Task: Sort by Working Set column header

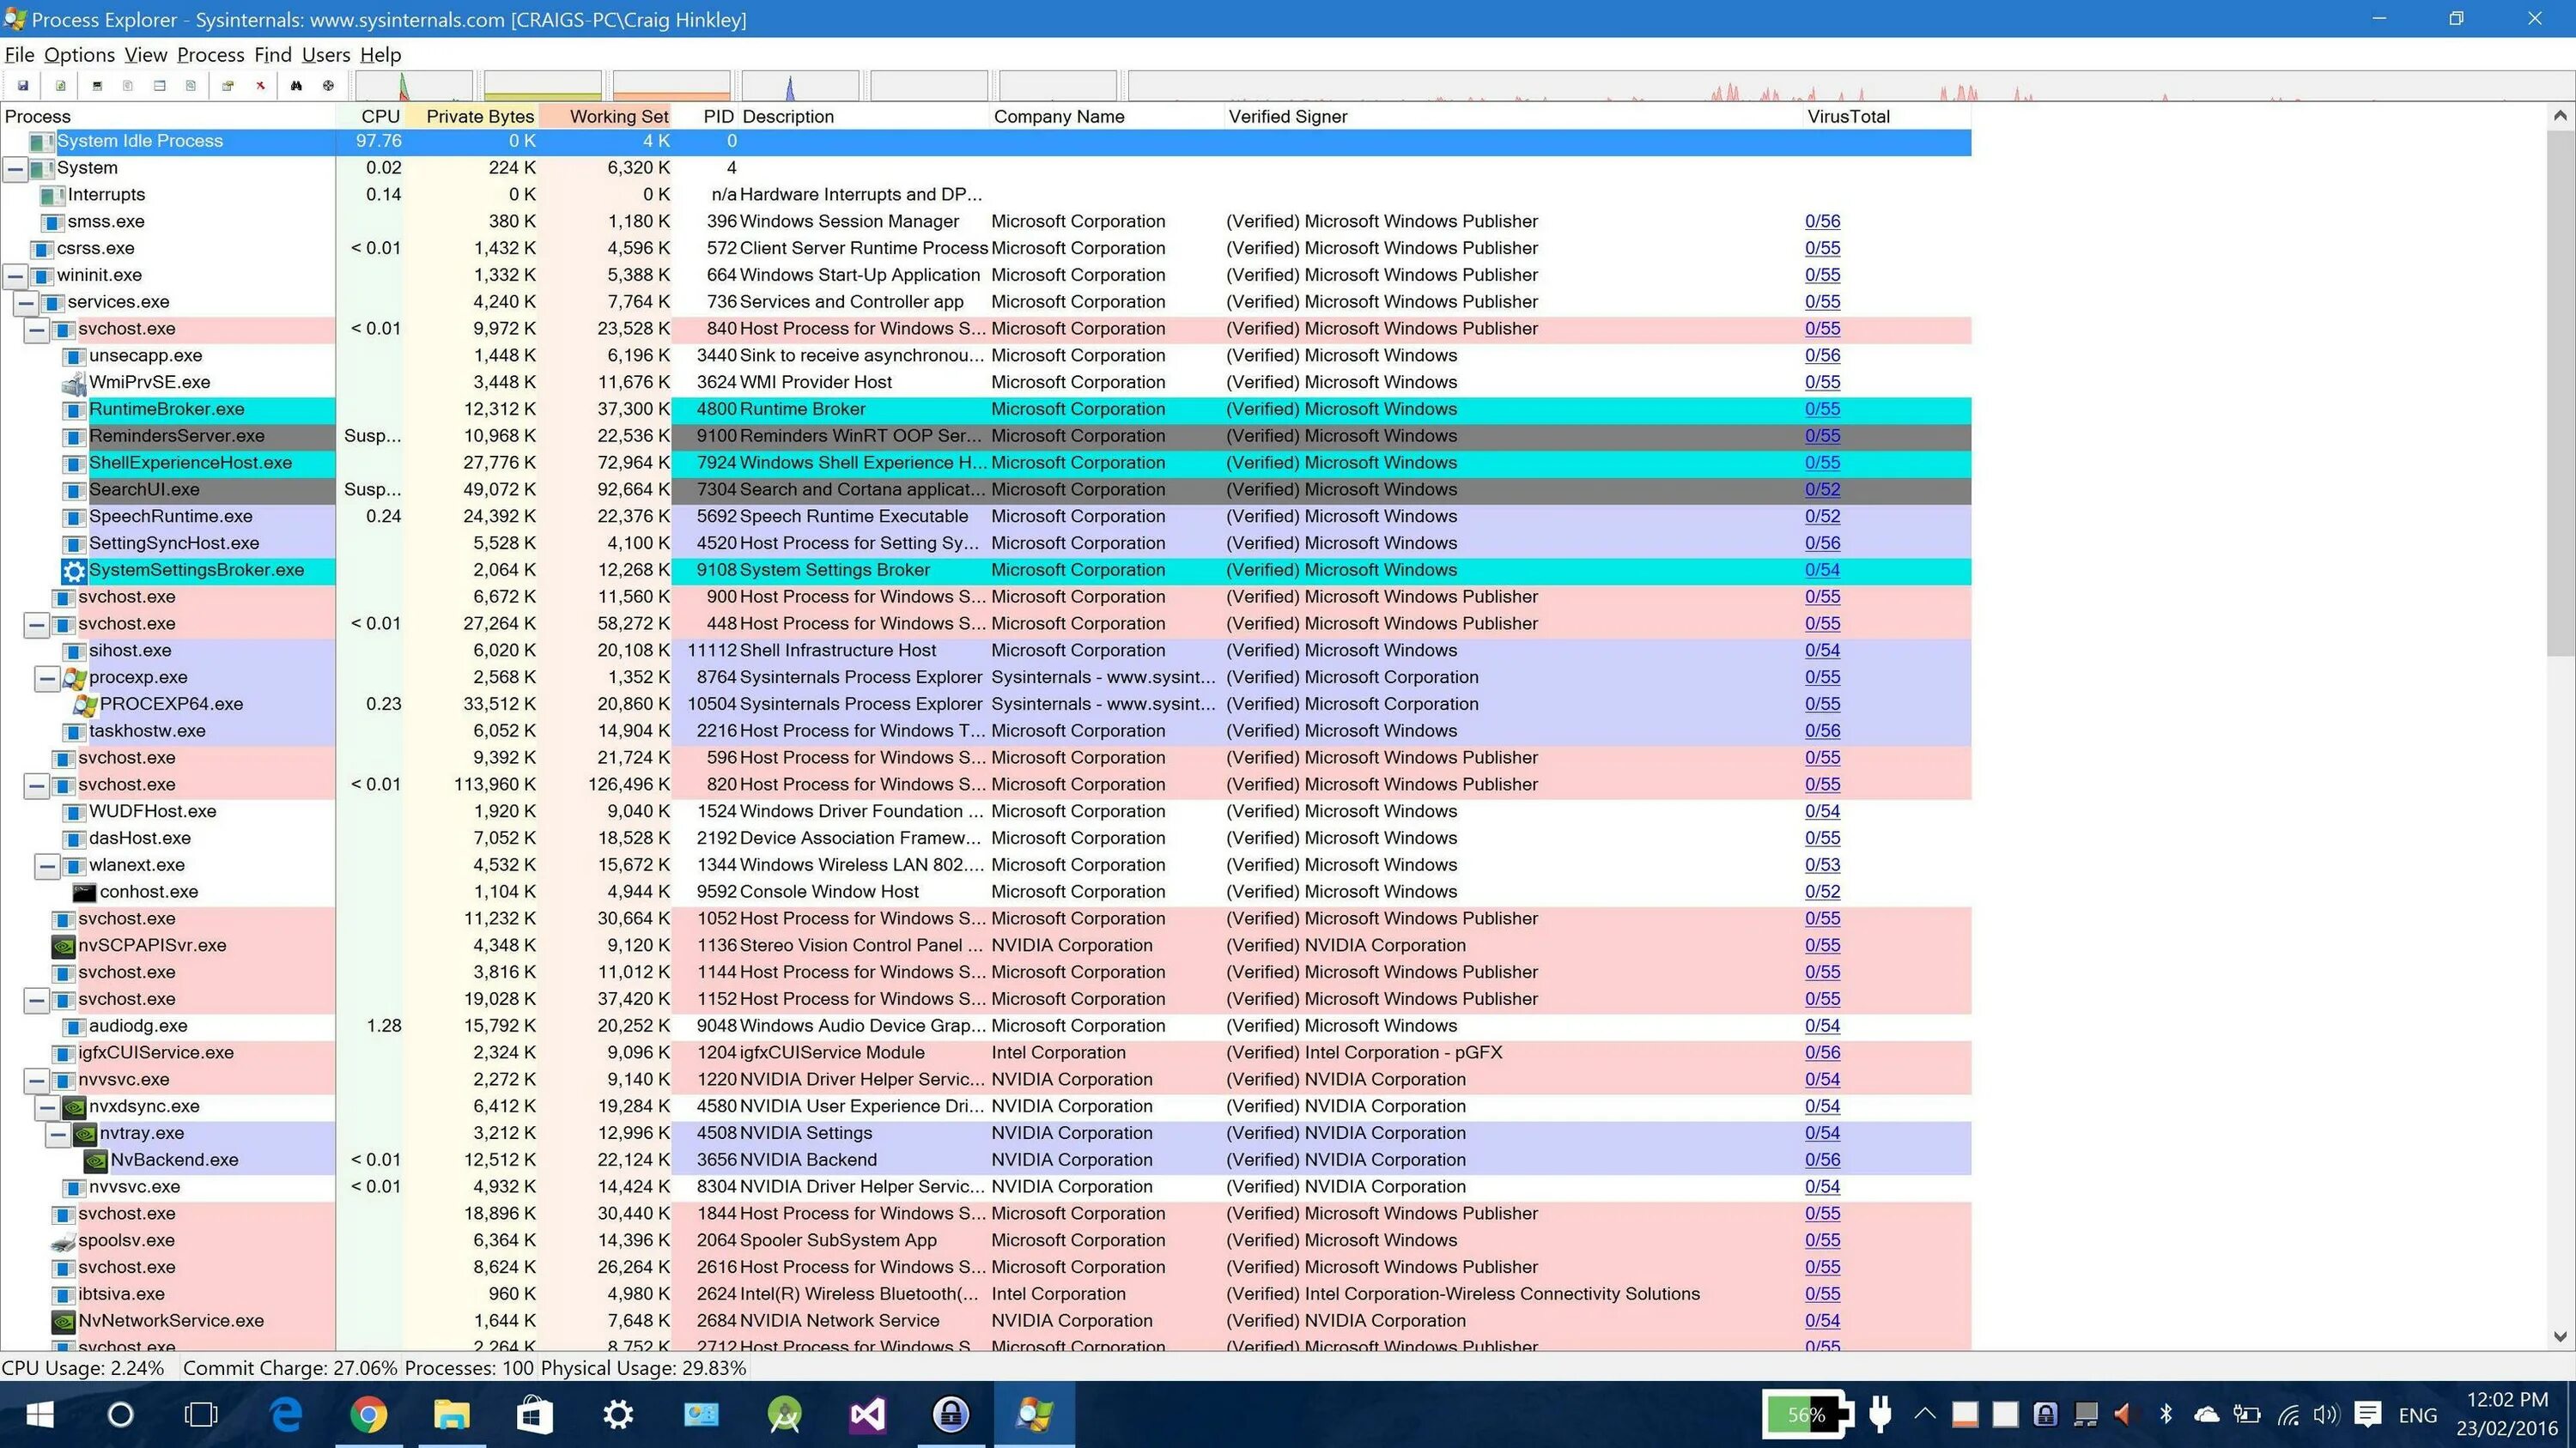Action: [605, 116]
